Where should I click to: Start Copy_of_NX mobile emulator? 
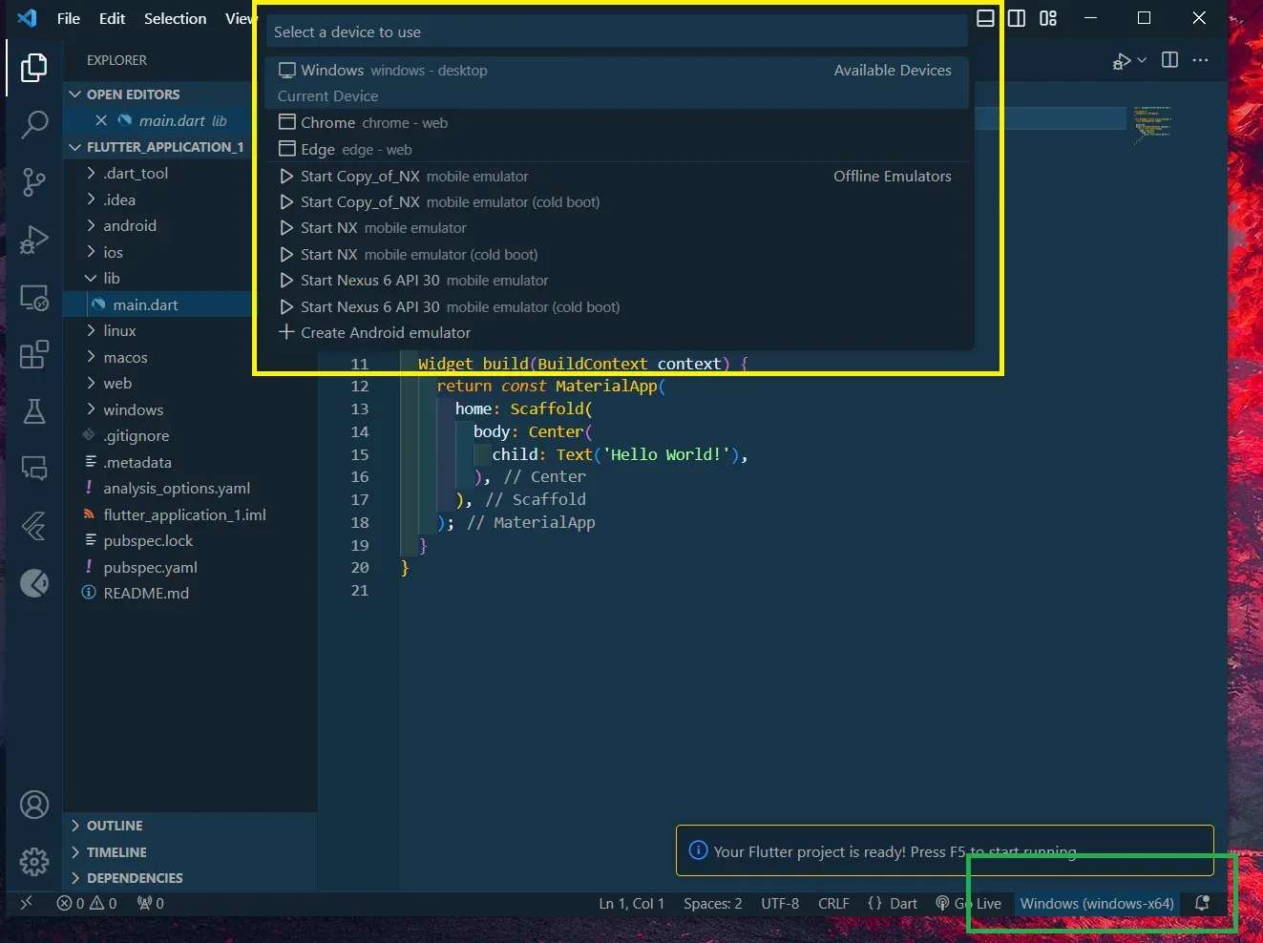click(617, 176)
